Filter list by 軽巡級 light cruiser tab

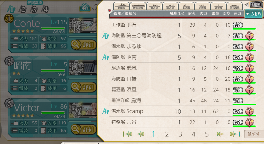[x=170, y=6]
